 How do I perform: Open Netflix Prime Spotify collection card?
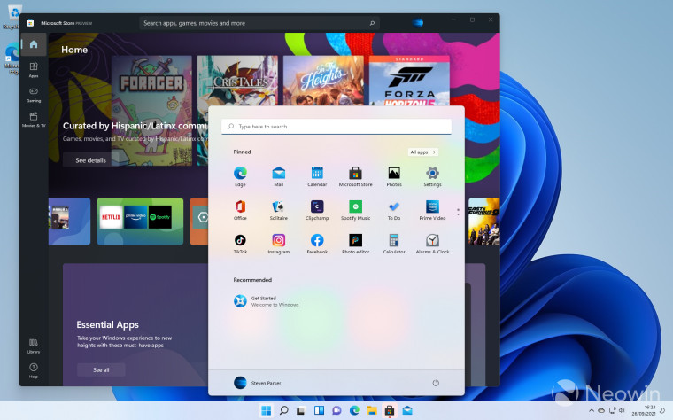[140, 222]
